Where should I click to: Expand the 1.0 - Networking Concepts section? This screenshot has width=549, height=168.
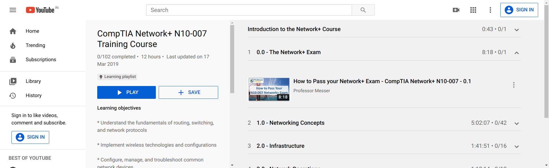coord(517,123)
